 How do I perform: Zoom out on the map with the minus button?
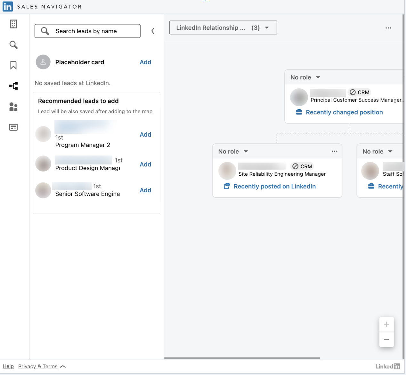point(386,340)
